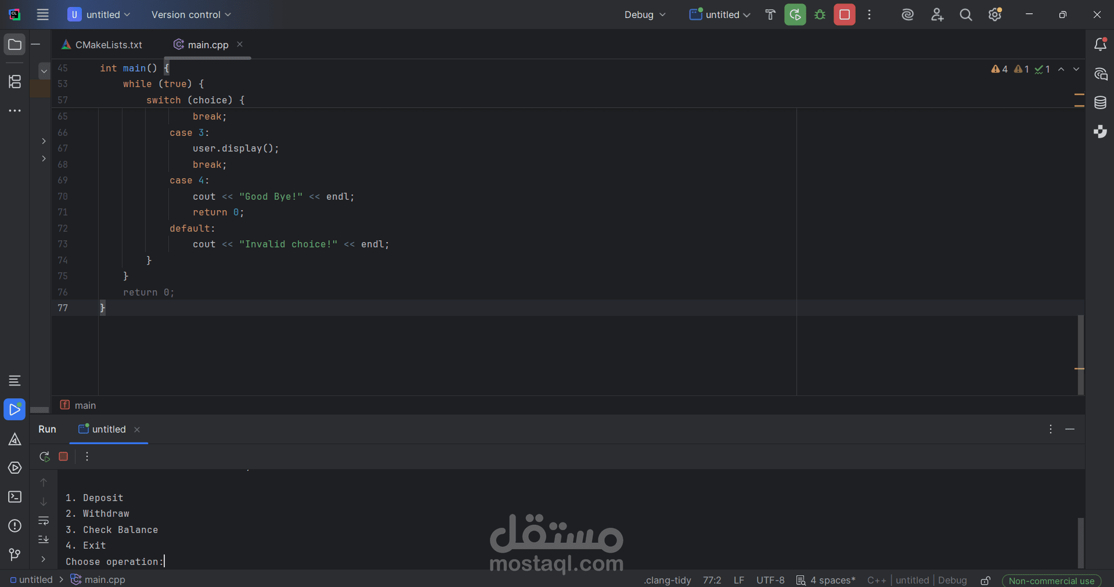Hide the Run tool window
The image size is (1114, 587).
(x=1070, y=429)
